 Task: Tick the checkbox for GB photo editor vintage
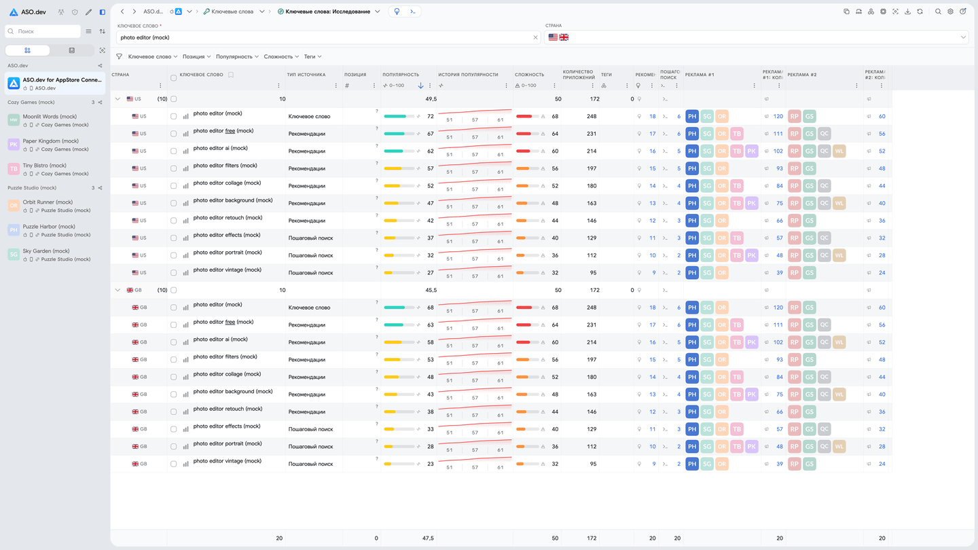click(x=173, y=464)
